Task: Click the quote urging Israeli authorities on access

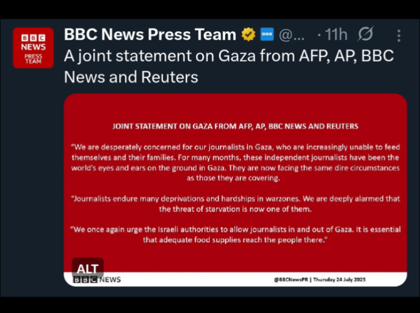Action: 235,234
